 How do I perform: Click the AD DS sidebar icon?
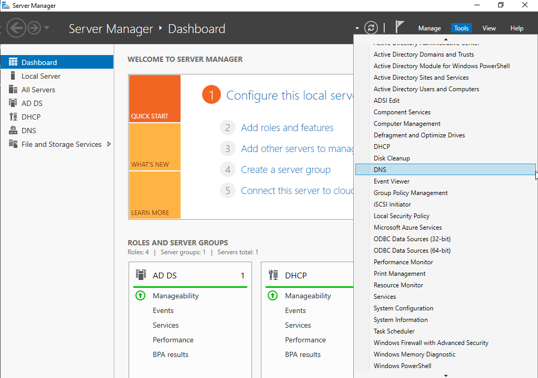point(13,103)
